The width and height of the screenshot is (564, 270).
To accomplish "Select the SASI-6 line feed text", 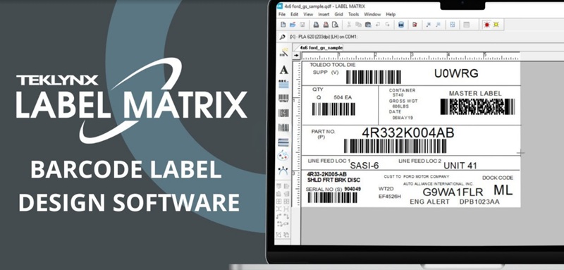I will point(364,166).
